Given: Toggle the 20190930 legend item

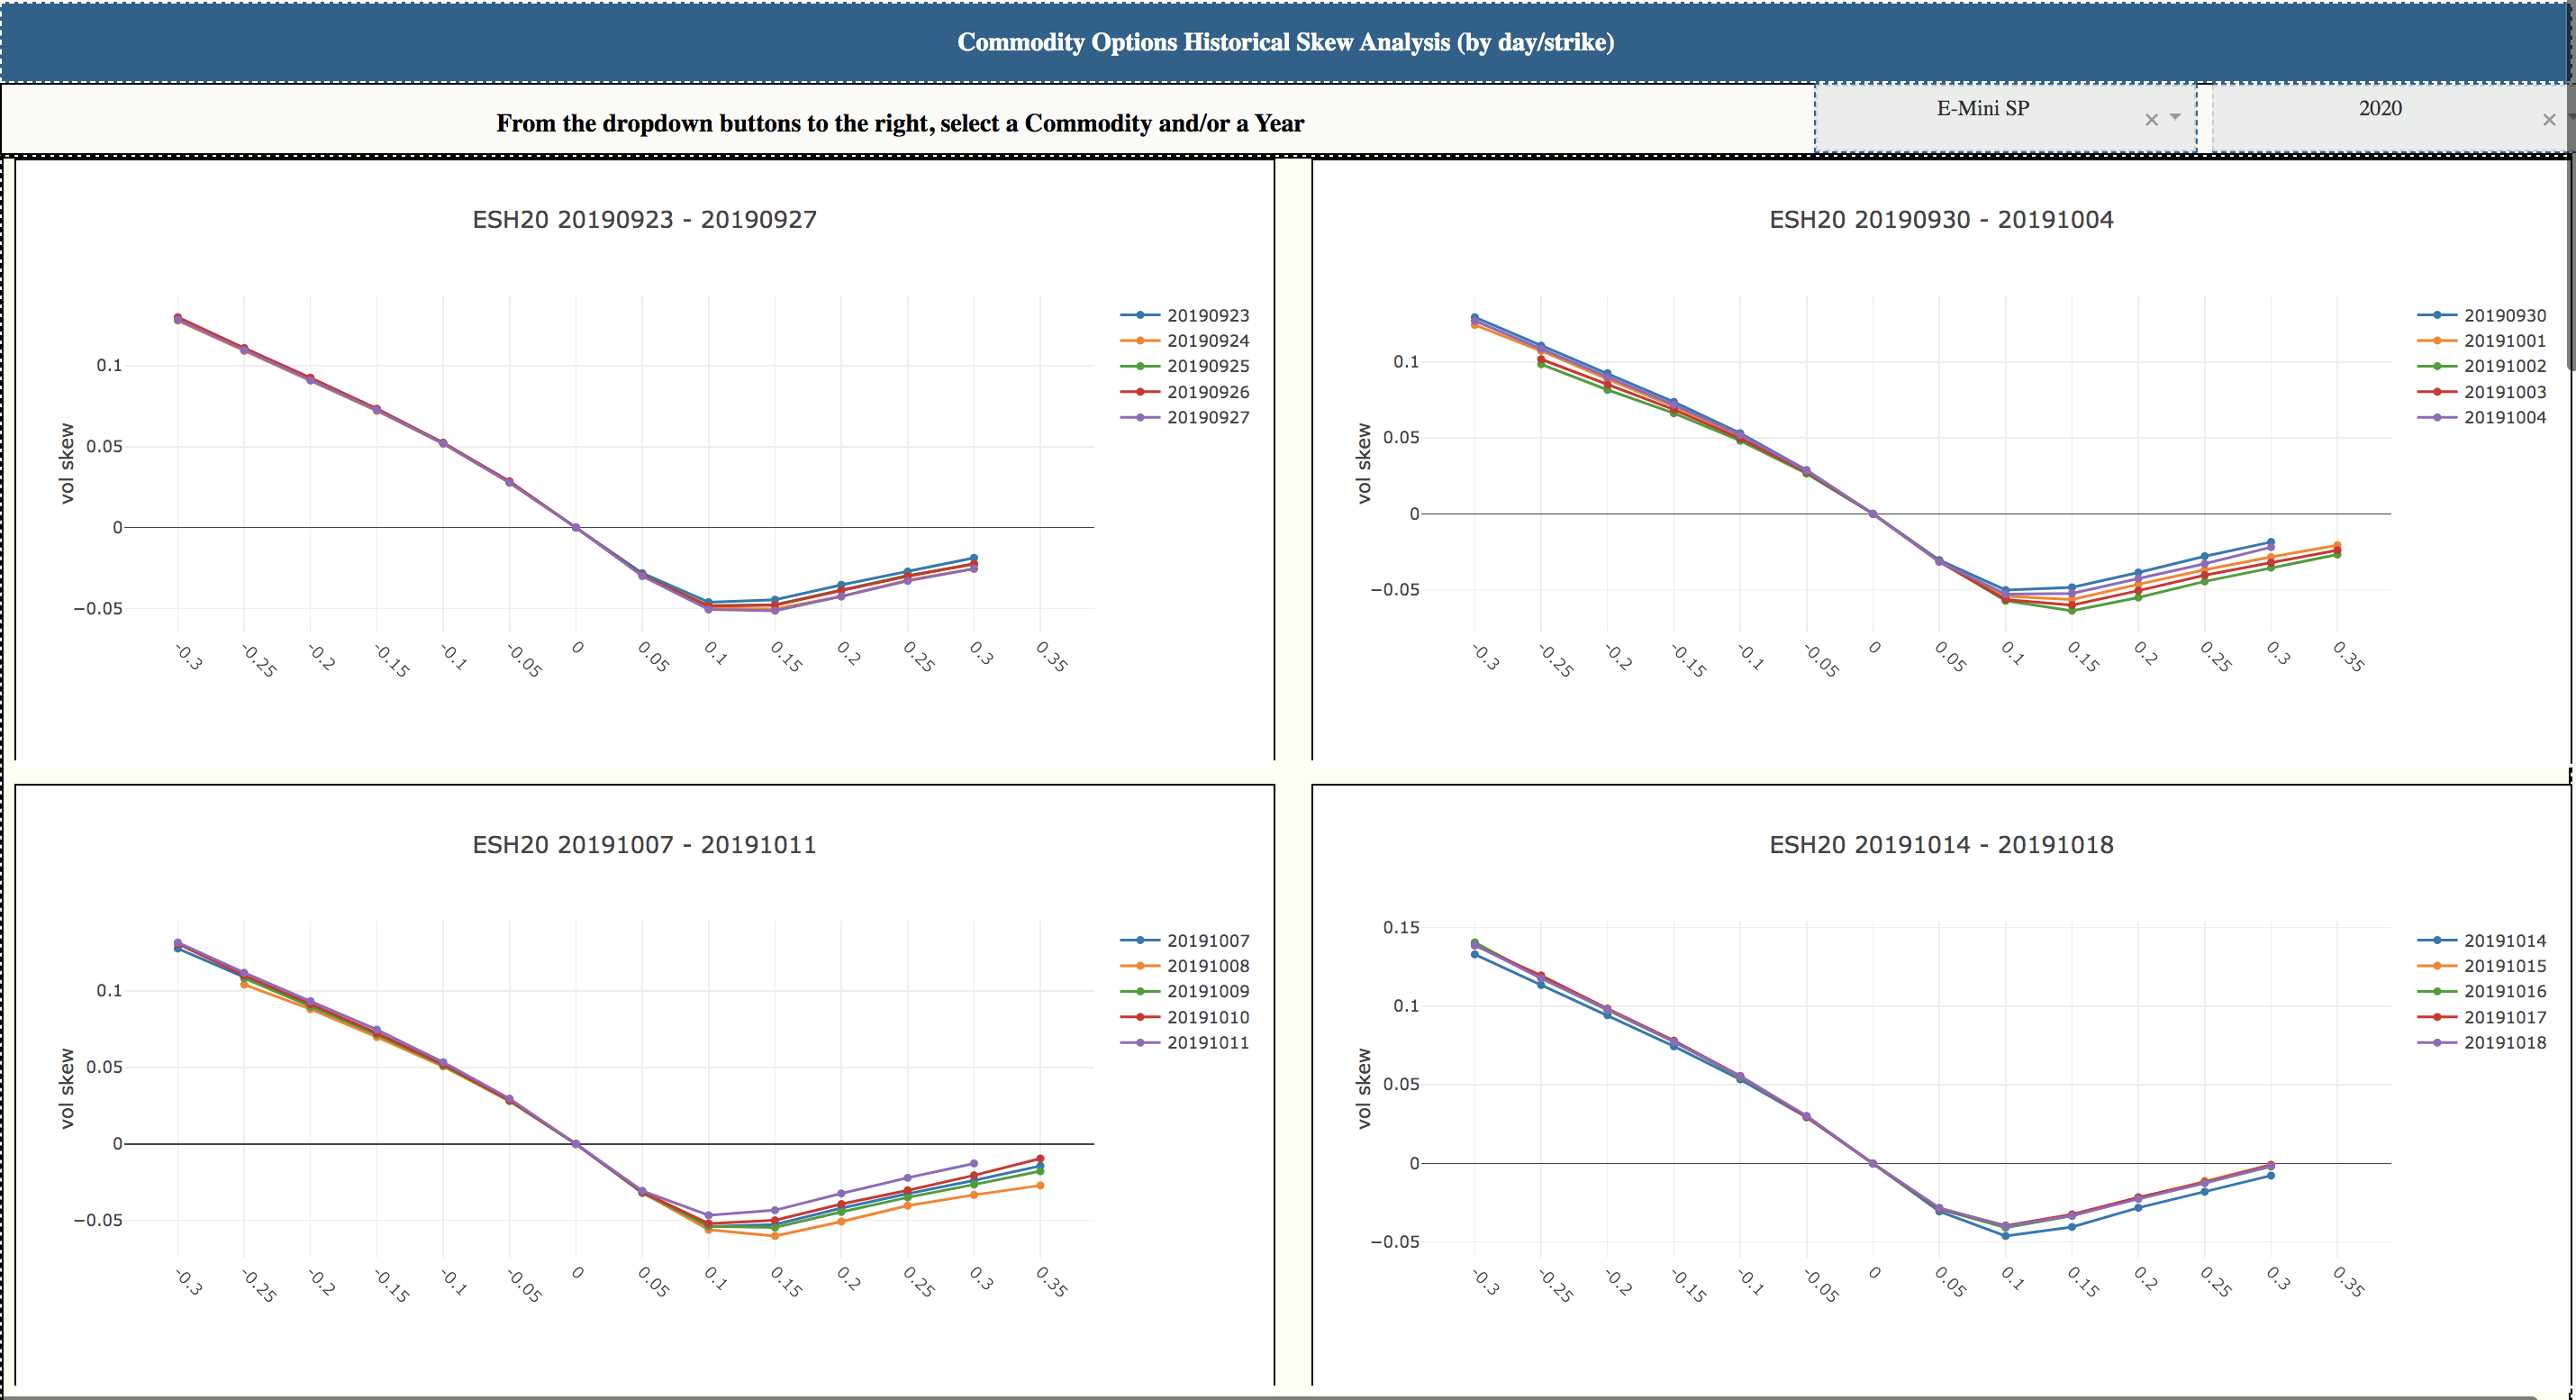Looking at the screenshot, I should point(2504,315).
